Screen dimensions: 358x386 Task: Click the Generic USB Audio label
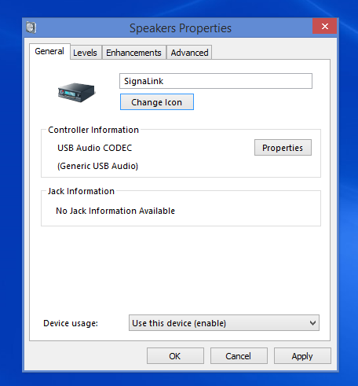tap(97, 166)
